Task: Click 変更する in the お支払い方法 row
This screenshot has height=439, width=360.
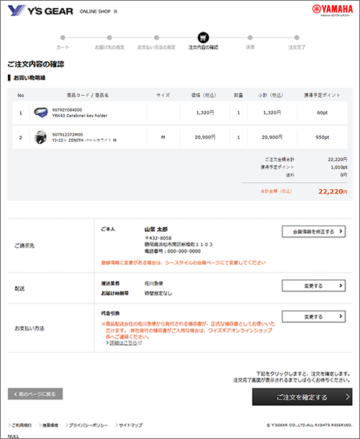Action: point(313,317)
